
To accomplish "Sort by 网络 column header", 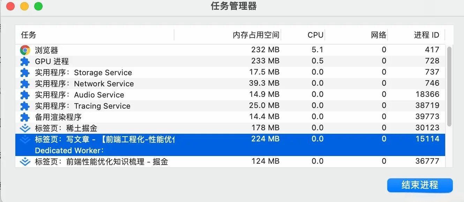I will tap(379, 35).
